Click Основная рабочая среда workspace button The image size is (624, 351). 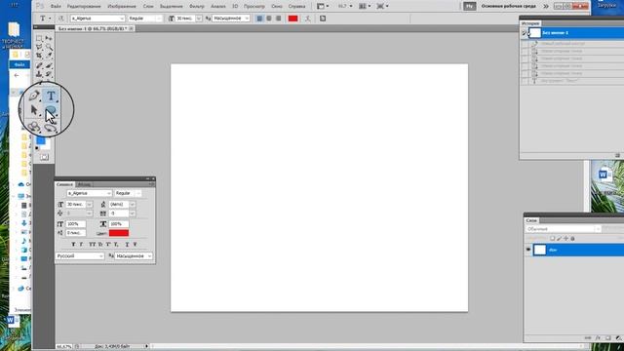coord(509,7)
